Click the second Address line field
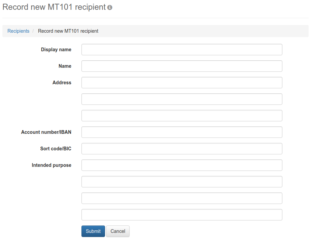The width and height of the screenshot is (312, 240). (182, 99)
